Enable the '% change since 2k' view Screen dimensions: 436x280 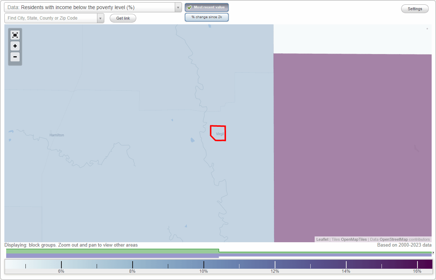(x=206, y=17)
